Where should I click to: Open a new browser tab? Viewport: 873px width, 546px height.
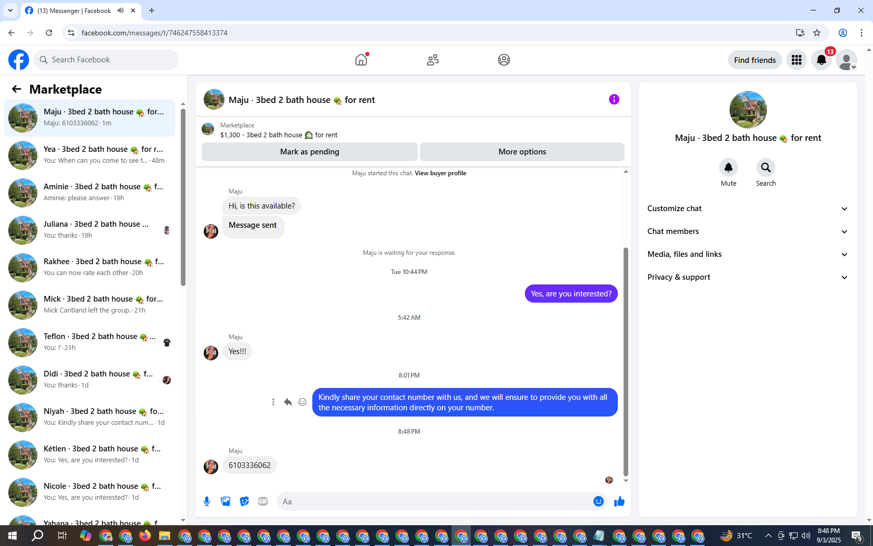(x=152, y=10)
